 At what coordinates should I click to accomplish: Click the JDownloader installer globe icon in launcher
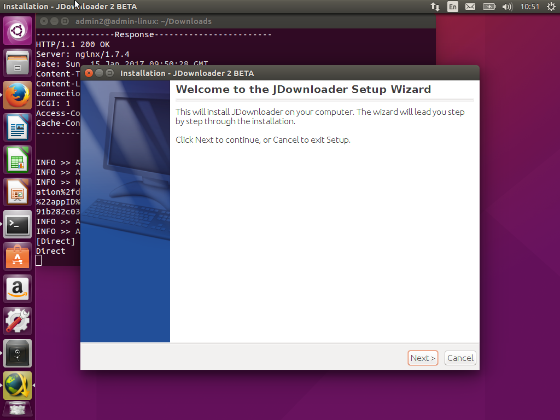(17, 386)
